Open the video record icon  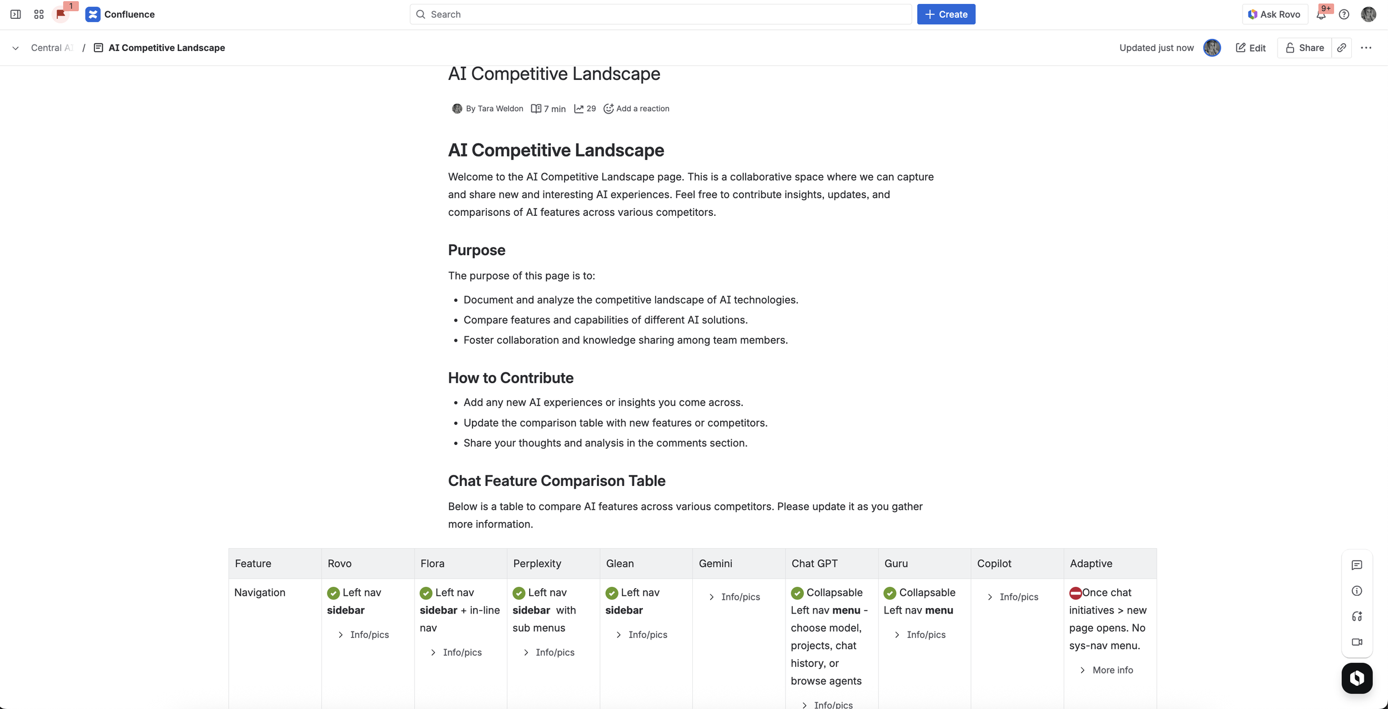pyautogui.click(x=1357, y=642)
